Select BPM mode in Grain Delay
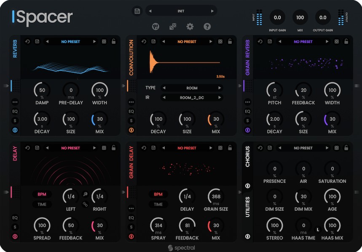 point(158,194)
